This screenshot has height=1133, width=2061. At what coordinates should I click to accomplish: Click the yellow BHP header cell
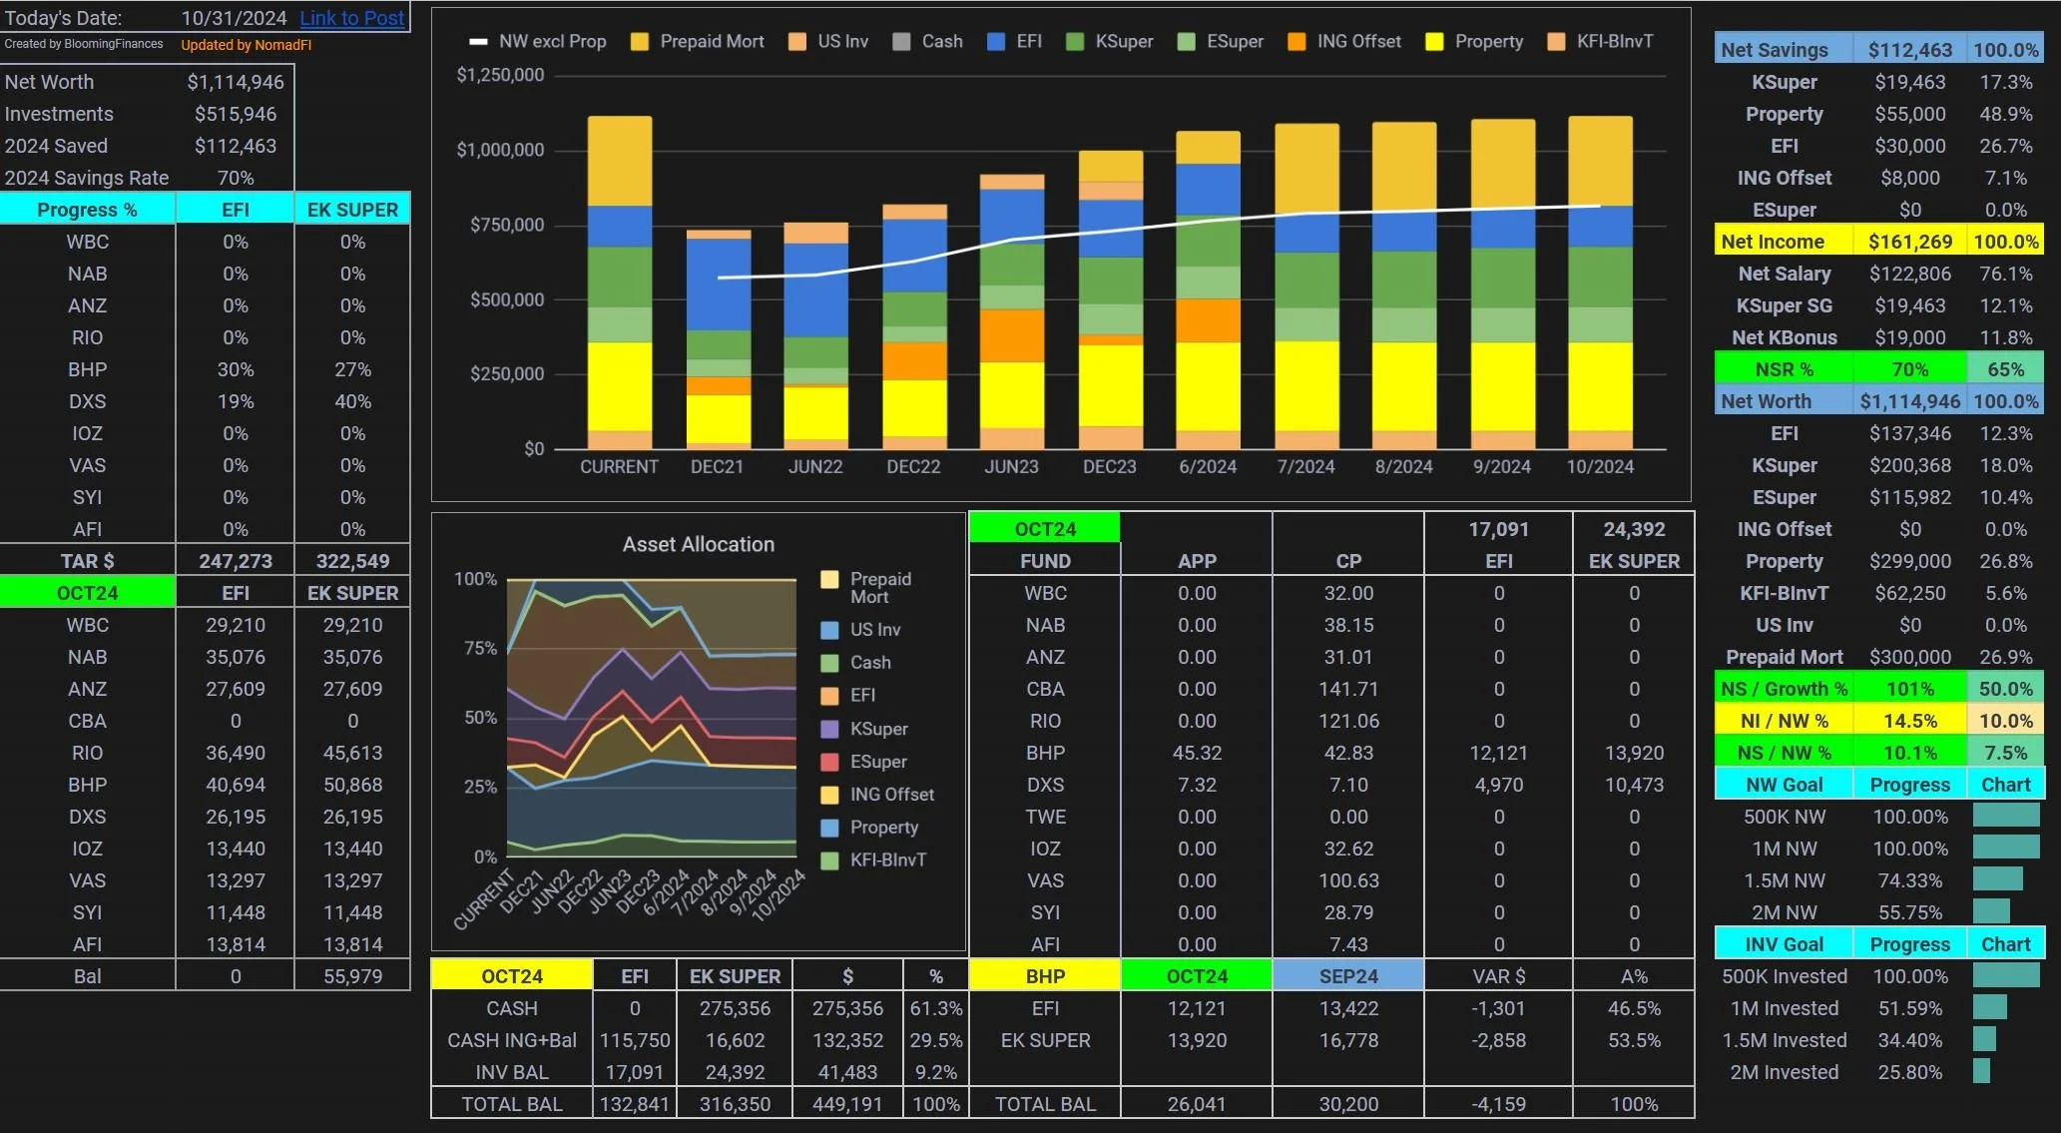[1044, 976]
